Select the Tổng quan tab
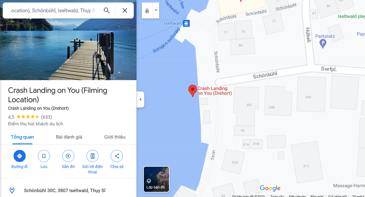 click(23, 137)
